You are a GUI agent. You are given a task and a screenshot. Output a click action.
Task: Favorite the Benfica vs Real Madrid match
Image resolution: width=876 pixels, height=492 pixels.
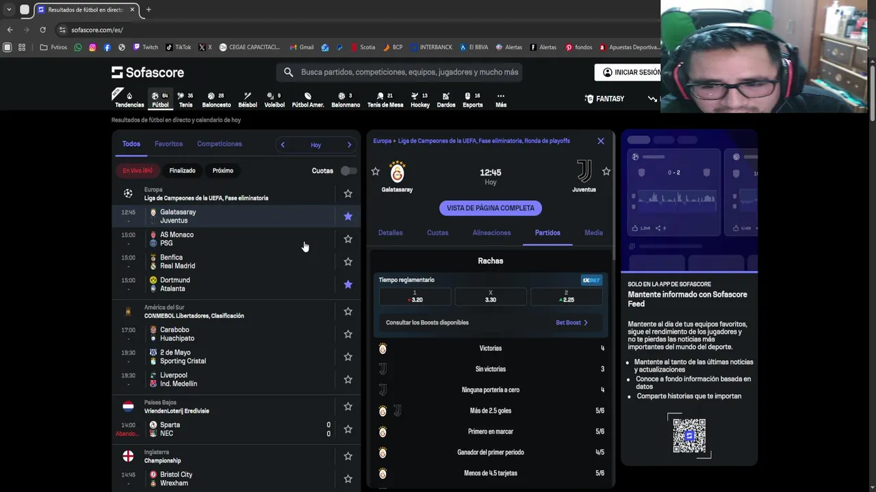click(x=348, y=262)
